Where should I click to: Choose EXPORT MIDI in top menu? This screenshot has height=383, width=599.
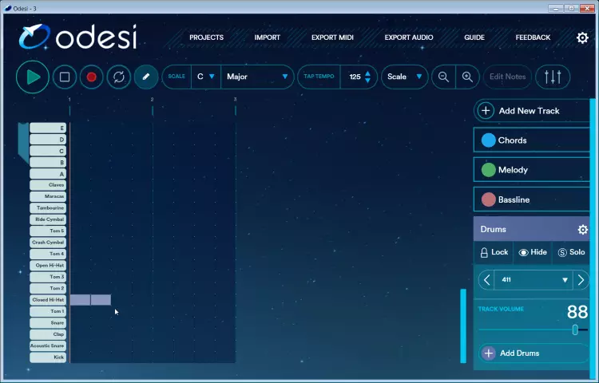point(332,38)
